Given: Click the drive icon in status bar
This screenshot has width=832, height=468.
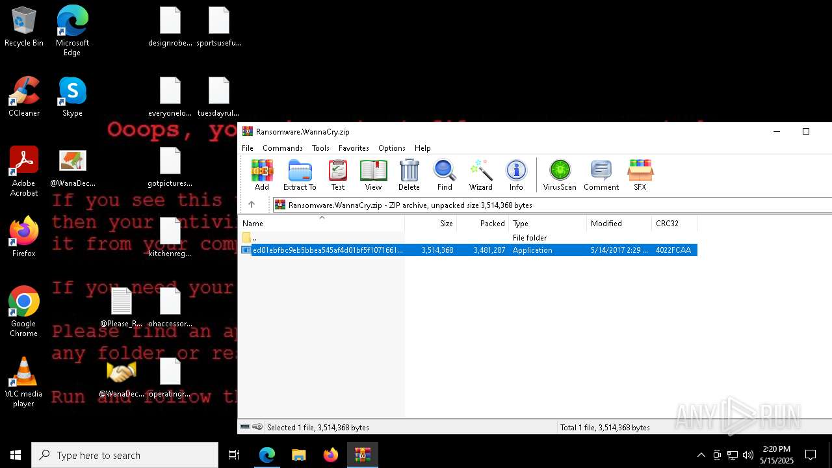Looking at the screenshot, I should point(245,427).
